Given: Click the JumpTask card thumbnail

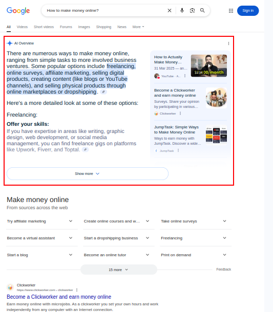Looking at the screenshot, I should (x=216, y=135).
